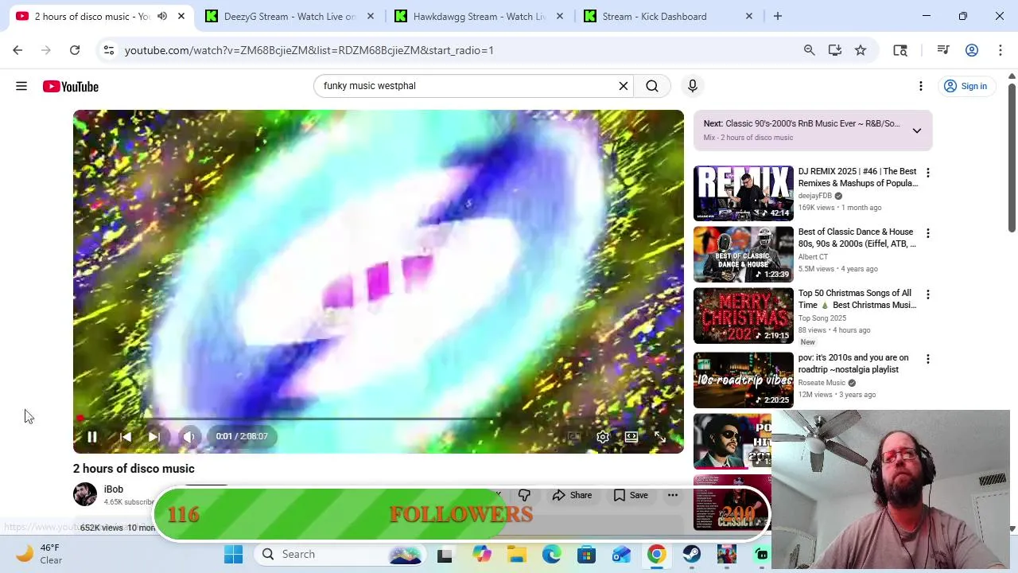Dislike the disco music video
This screenshot has width=1018, height=573.
524,495
